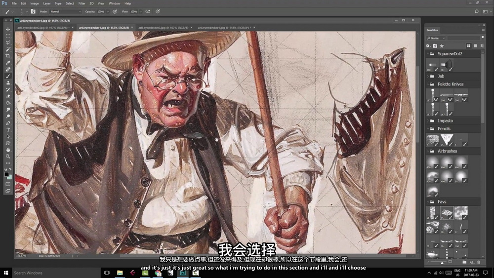Image resolution: width=494 pixels, height=278 pixels.
Task: Select the Move tool
Action: point(8,29)
